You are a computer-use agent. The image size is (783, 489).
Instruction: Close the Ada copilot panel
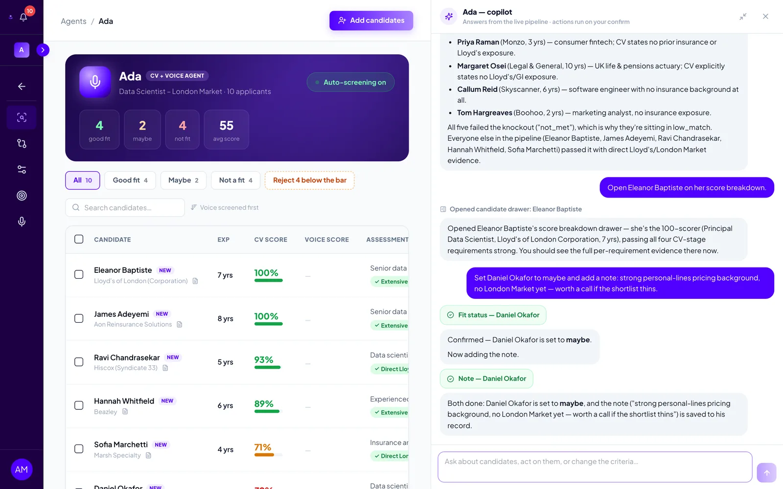(x=765, y=17)
